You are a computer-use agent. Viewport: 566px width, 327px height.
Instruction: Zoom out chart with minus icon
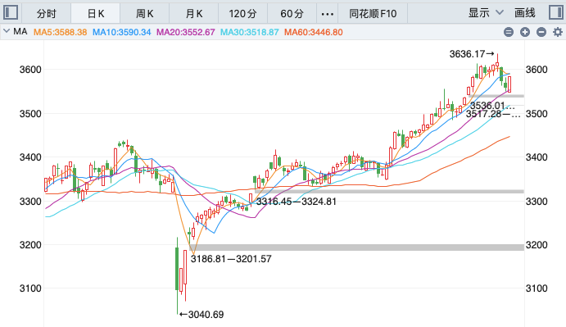pyautogui.click(x=541, y=32)
